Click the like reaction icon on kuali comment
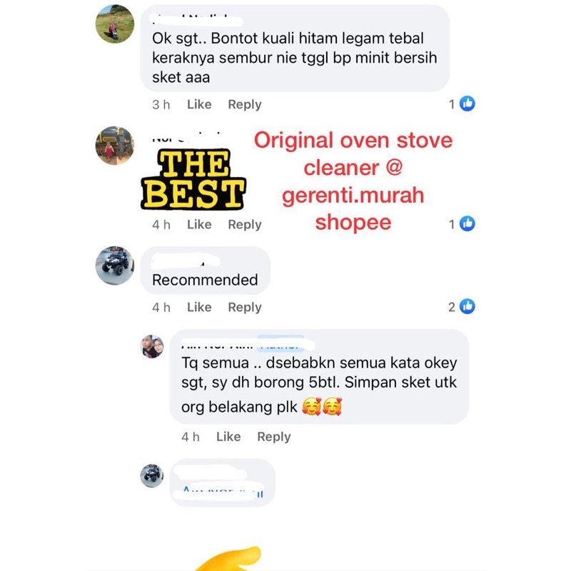The height and width of the screenshot is (571, 571). pyautogui.click(x=468, y=103)
